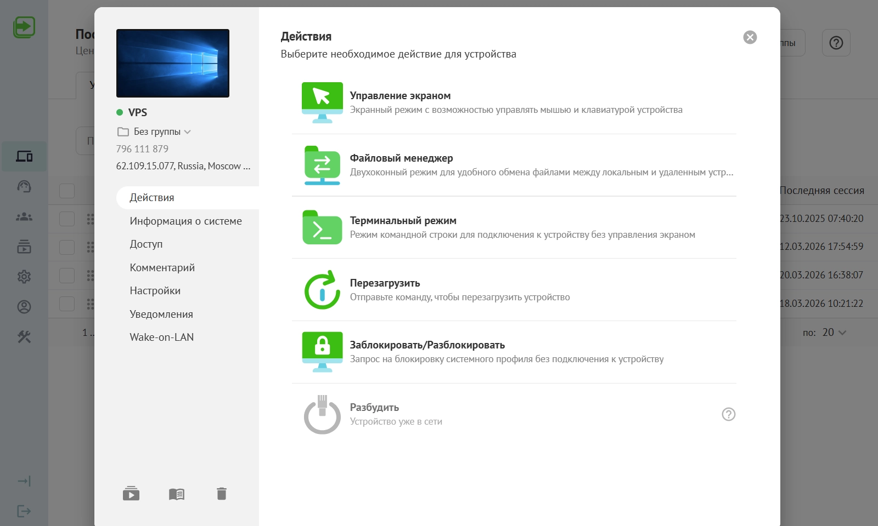Close the Действия dialog
Viewport: 878px width, 526px height.
point(750,37)
